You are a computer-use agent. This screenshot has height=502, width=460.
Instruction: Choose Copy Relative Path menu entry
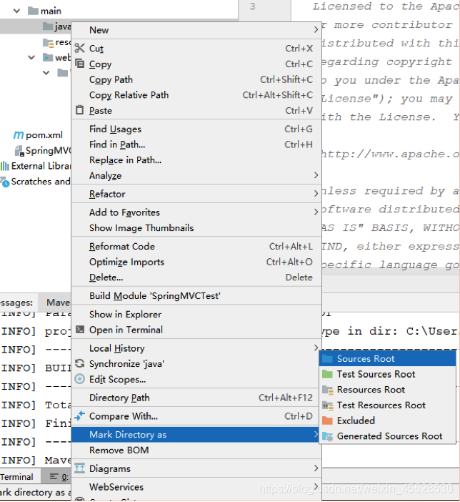click(196, 95)
